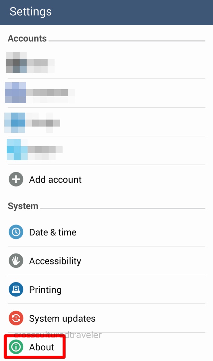213x361 pixels.
Task: Click the Accounts section header
Action: click(27, 38)
